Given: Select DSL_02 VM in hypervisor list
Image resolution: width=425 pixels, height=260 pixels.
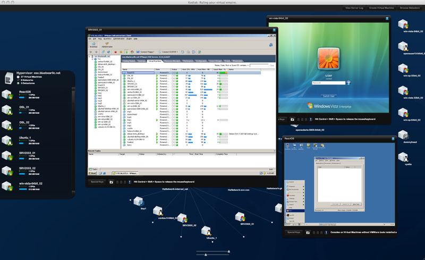Looking at the screenshot, I should click(x=37, y=125).
